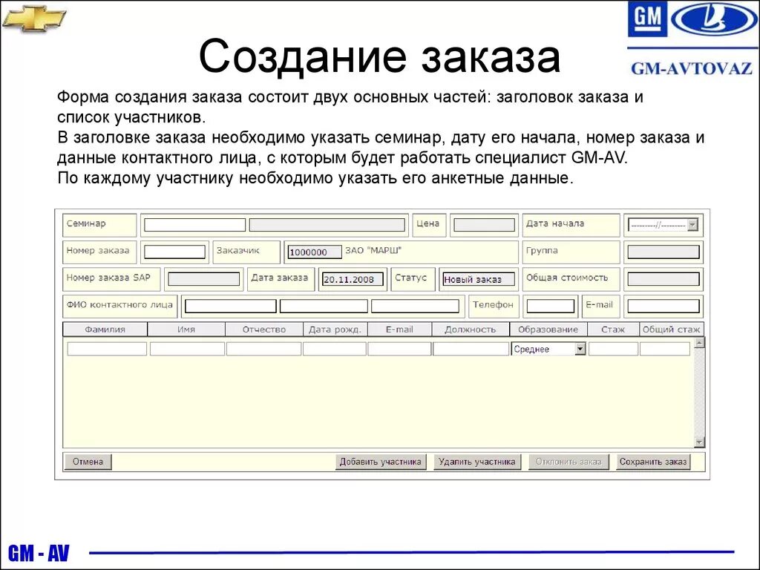Click the Статус field showing Новый заказ
The height and width of the screenshot is (570, 760).
tap(479, 279)
